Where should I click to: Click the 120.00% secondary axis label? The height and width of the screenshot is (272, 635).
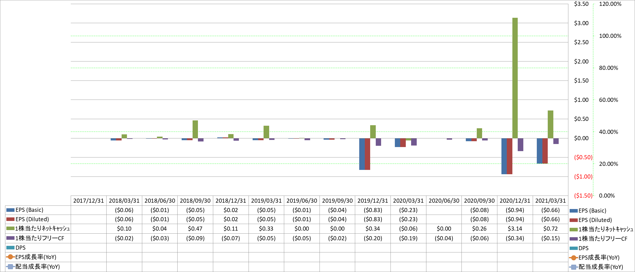(x=610, y=4)
